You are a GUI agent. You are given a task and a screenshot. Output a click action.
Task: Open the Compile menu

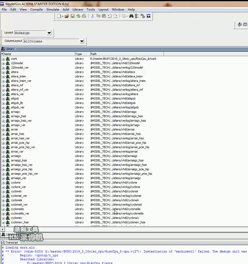click(37, 9)
